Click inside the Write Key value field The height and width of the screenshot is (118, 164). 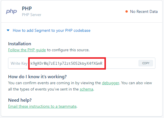coord(82,63)
